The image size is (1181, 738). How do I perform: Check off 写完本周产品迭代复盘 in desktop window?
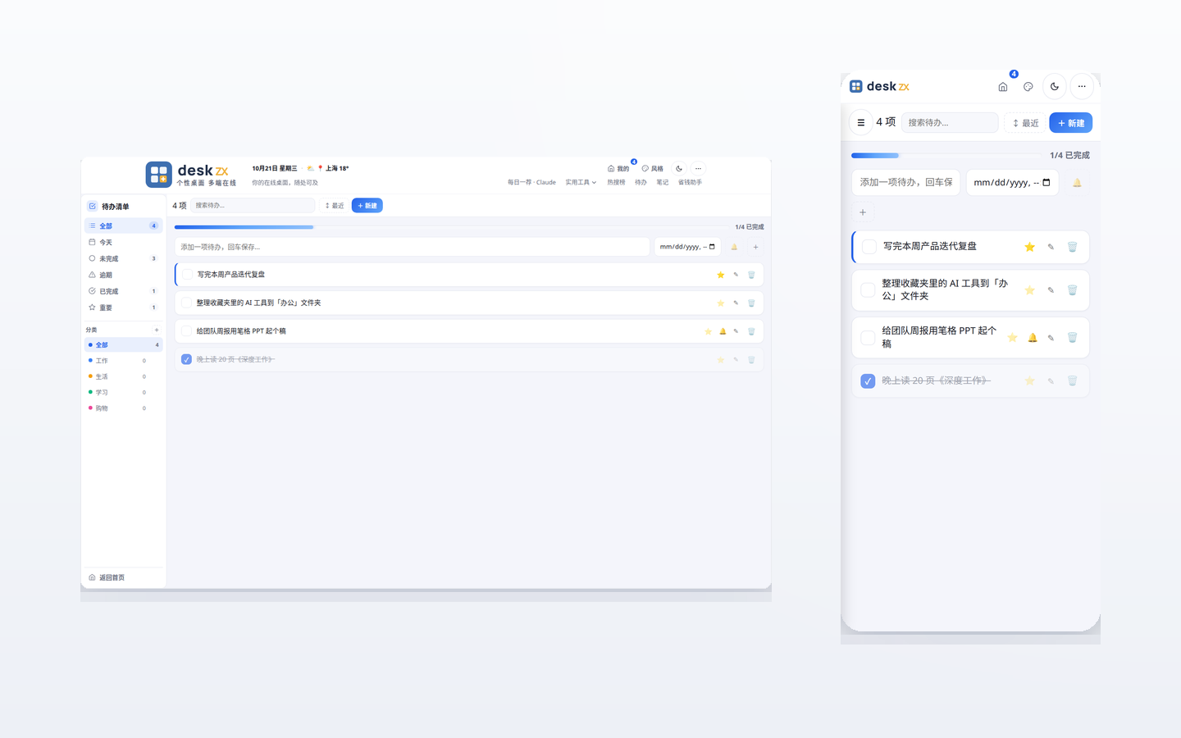coord(187,275)
